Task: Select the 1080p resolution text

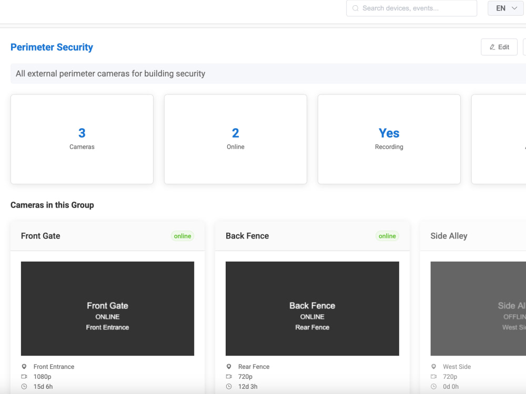Action: click(42, 377)
